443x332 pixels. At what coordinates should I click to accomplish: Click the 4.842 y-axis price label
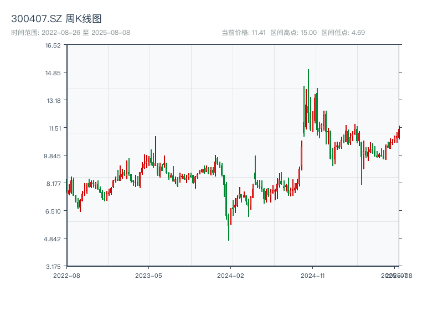[x=53, y=239]
